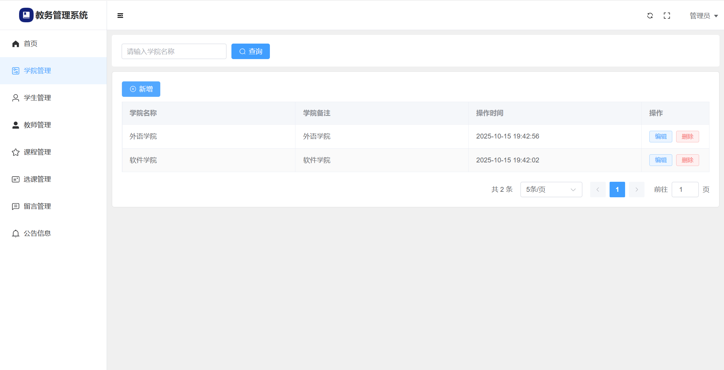Go to next page arrow
724x370 pixels.
tap(636, 190)
